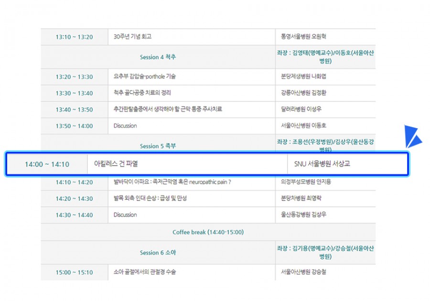
Task: Click the 15:00 ~ 15:10 time cell
Action: pos(74,272)
